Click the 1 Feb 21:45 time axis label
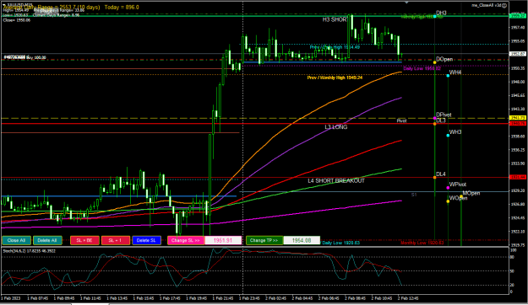The height and width of the screenshot is (305, 528). point(223,298)
